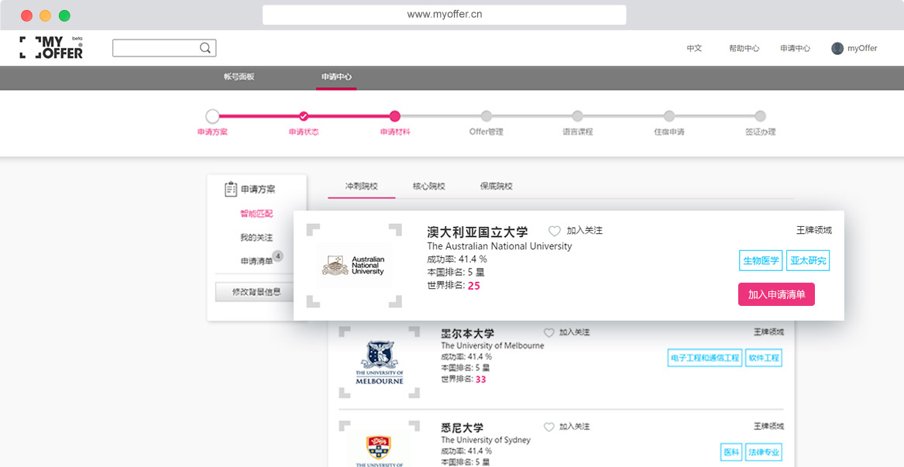Click the 申请方案 clipboard icon
Image resolution: width=904 pixels, height=467 pixels.
point(231,189)
